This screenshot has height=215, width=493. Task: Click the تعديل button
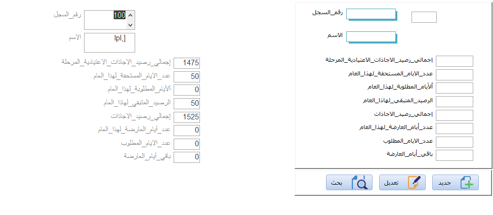[402, 182]
